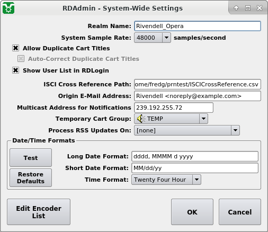Expand the Temporary Cart Group dropdown
The height and width of the screenshot is (232, 268).
pos(171,119)
